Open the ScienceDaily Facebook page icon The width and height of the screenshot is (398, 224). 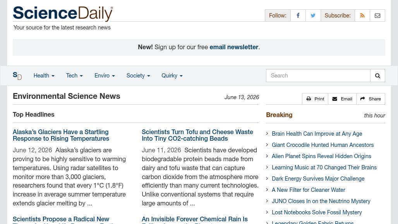[x=298, y=16]
